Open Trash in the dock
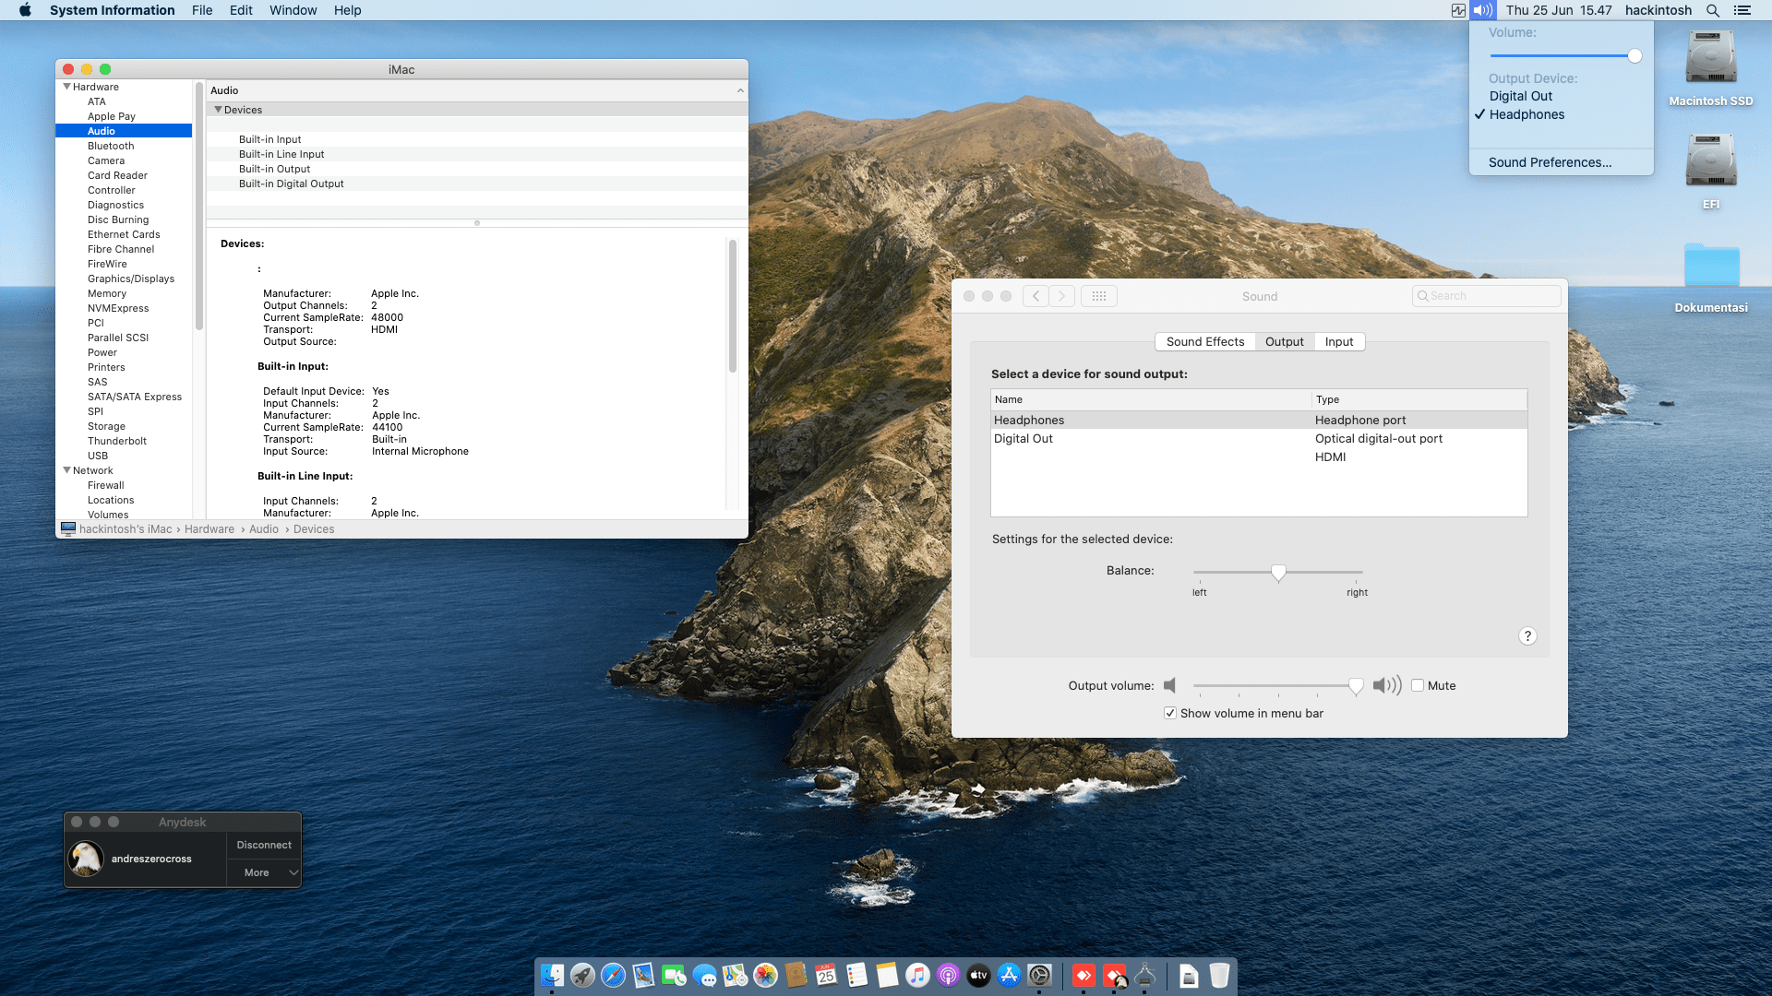 pos(1219,975)
